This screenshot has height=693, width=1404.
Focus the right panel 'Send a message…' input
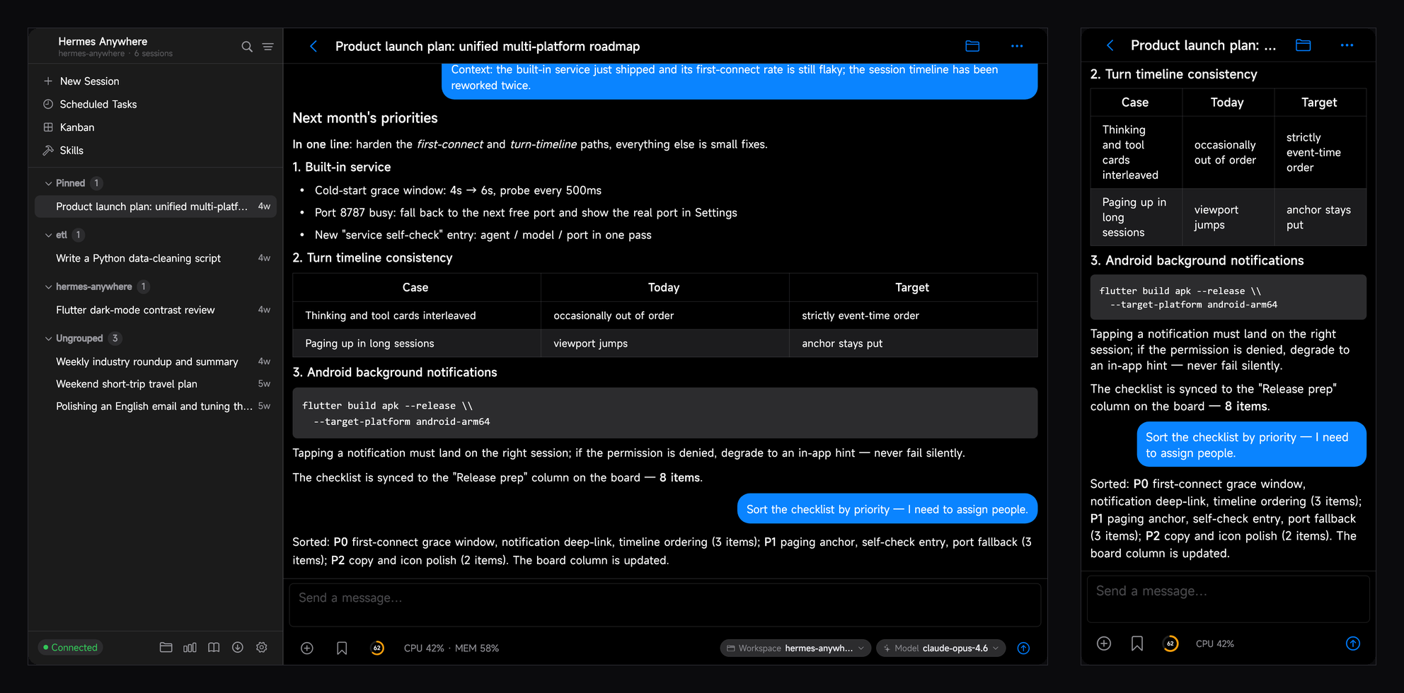click(x=1228, y=598)
